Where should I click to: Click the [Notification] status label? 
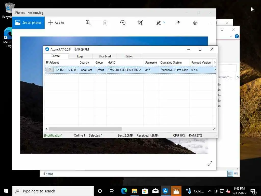point(53,136)
